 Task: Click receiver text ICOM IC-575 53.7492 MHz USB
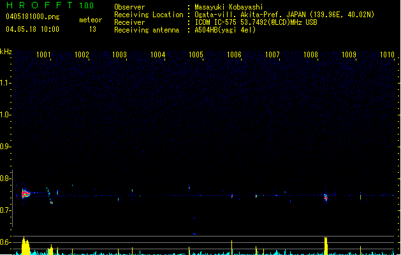point(256,22)
